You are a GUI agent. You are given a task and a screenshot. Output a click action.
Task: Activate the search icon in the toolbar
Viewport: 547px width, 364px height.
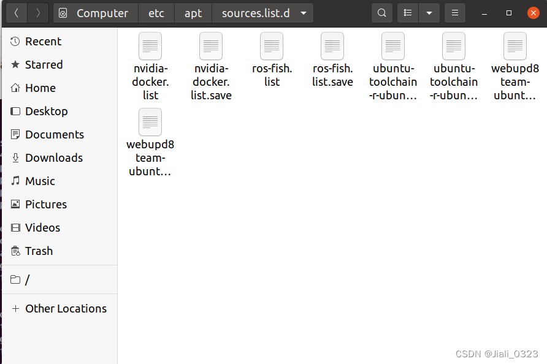pyautogui.click(x=381, y=12)
